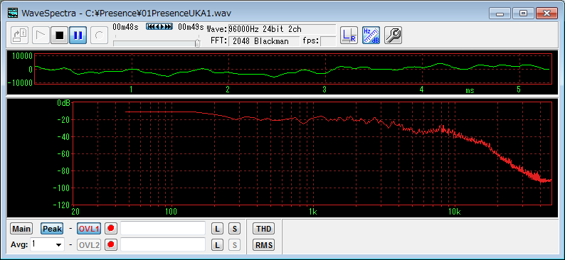The image size is (565, 260).
Task: Click the red record dot beside OVL1
Action: (110, 228)
